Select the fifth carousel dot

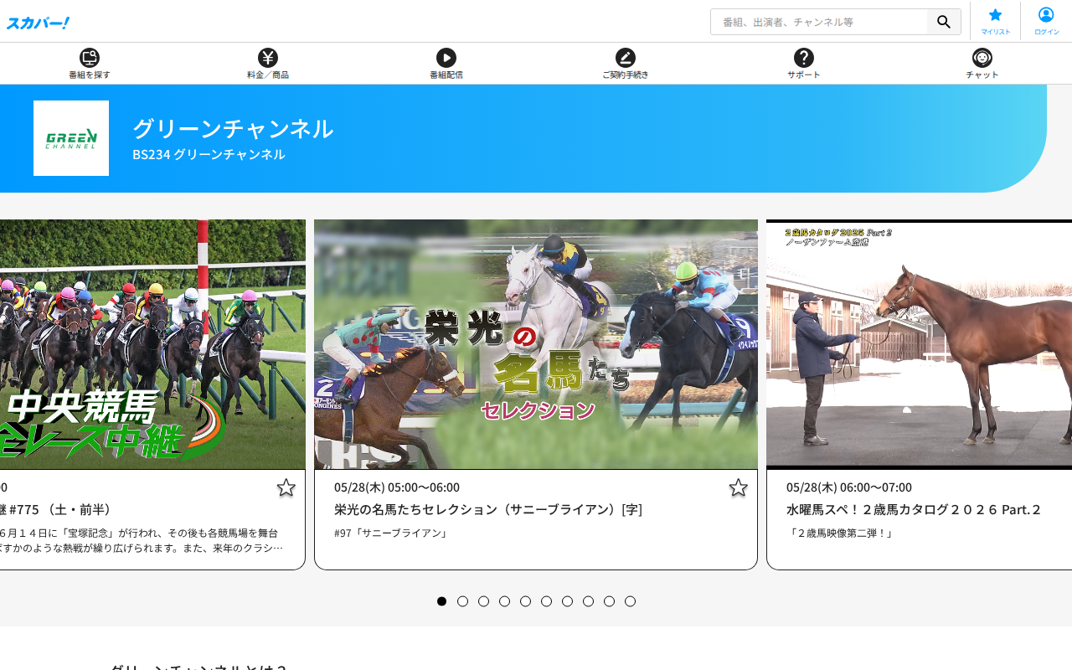[x=526, y=601]
